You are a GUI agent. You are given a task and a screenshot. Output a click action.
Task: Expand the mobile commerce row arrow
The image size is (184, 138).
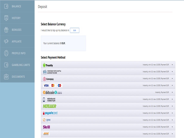[x=172, y=99]
